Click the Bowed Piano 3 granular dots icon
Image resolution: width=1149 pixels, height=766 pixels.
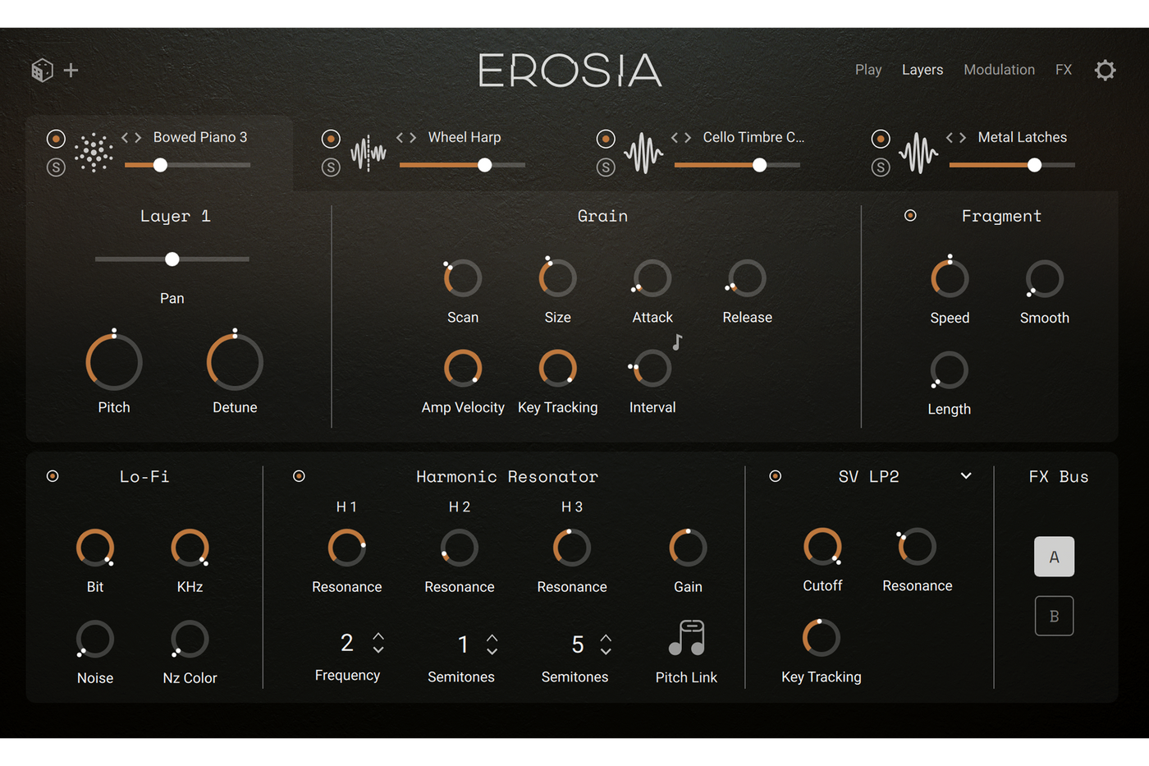(x=94, y=152)
